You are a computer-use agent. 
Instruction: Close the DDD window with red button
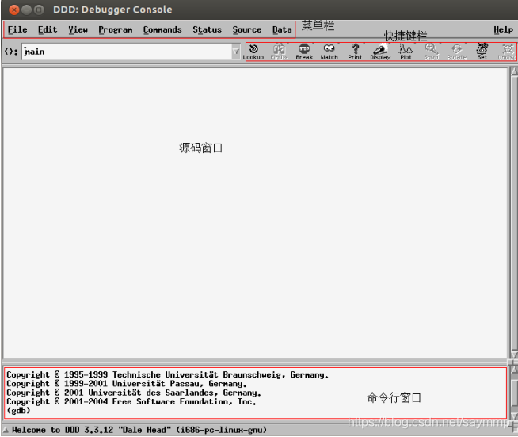click(x=14, y=10)
